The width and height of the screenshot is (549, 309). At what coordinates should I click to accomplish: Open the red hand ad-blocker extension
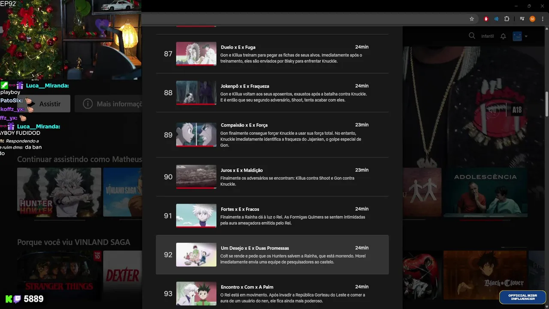[486, 19]
